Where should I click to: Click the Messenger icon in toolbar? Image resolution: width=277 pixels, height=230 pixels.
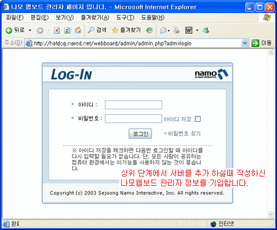pyautogui.click(x=206, y=30)
